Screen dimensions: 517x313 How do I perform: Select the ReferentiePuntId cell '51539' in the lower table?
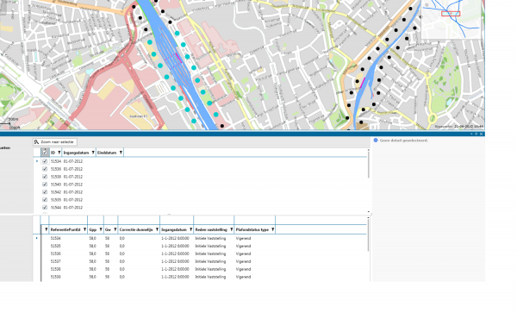[x=55, y=277]
